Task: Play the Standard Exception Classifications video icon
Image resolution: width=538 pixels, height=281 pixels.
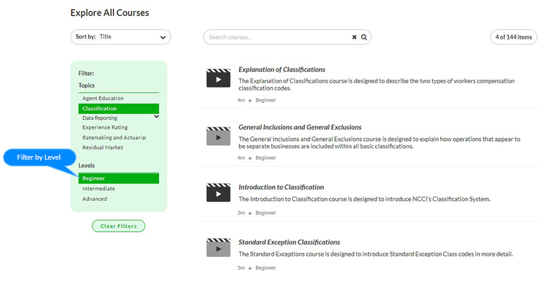Action: click(218, 248)
